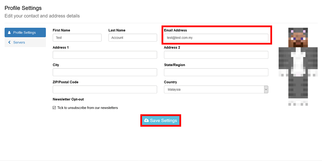Click the unsubscribe from newsletters label
Viewport: 322px width, 161px height.
[87, 108]
